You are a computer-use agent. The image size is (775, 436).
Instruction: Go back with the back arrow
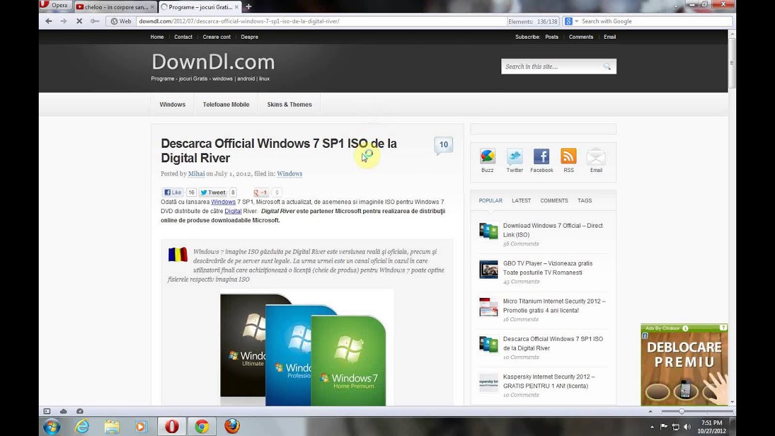click(x=48, y=21)
